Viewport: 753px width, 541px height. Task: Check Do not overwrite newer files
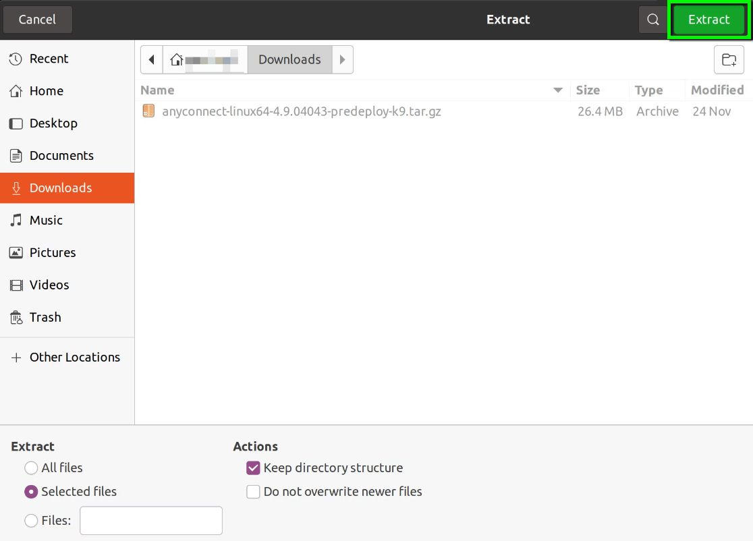click(253, 492)
